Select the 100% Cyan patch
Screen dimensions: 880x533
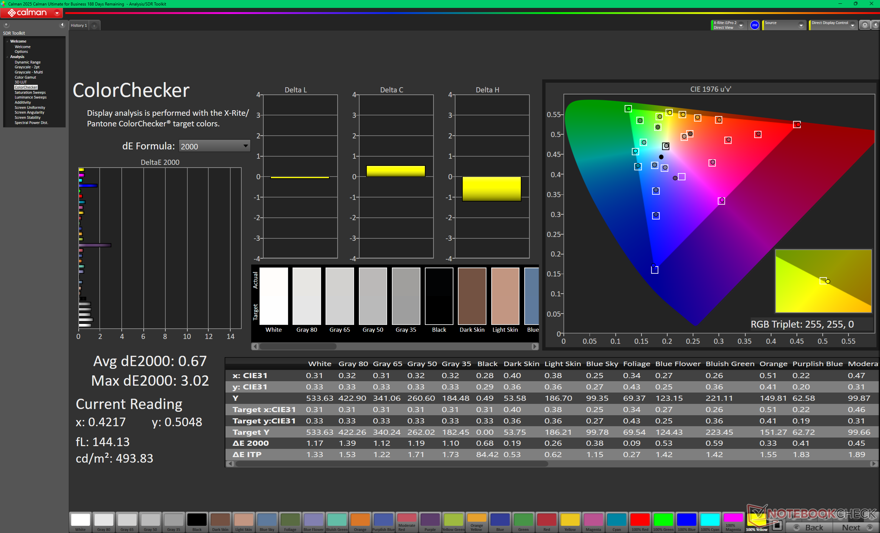point(710,522)
